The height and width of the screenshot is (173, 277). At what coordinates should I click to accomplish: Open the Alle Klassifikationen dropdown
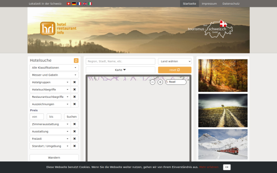click(x=54, y=68)
